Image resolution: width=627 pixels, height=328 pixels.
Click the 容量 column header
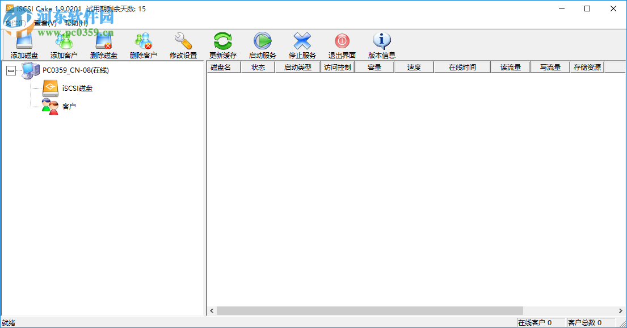(373, 66)
